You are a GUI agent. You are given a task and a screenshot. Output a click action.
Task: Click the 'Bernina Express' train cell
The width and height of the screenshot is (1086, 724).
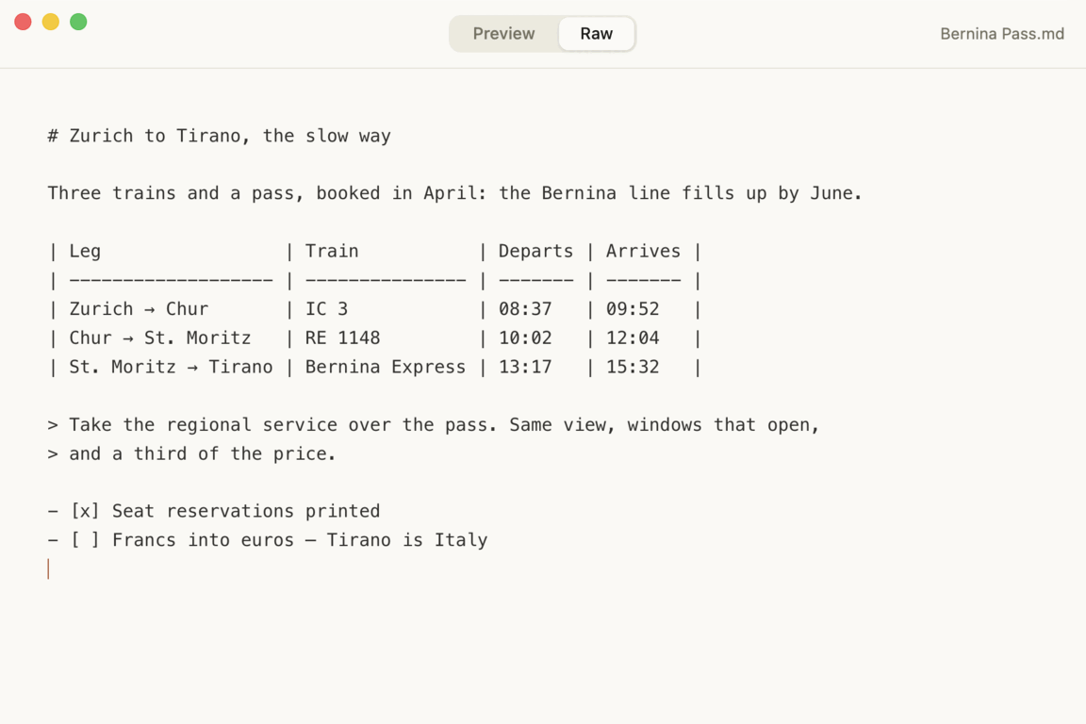point(385,368)
